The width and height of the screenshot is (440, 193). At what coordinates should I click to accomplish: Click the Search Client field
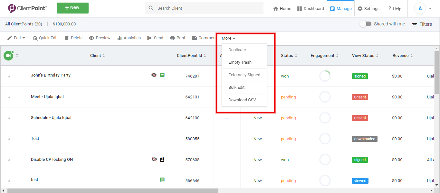tap(204, 8)
